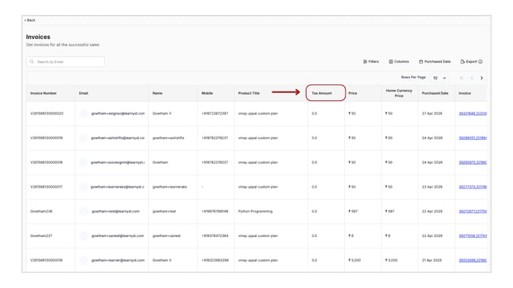Click avatar beside gowtham+learner@learnyst.com
513x288 pixels.
tap(84, 260)
